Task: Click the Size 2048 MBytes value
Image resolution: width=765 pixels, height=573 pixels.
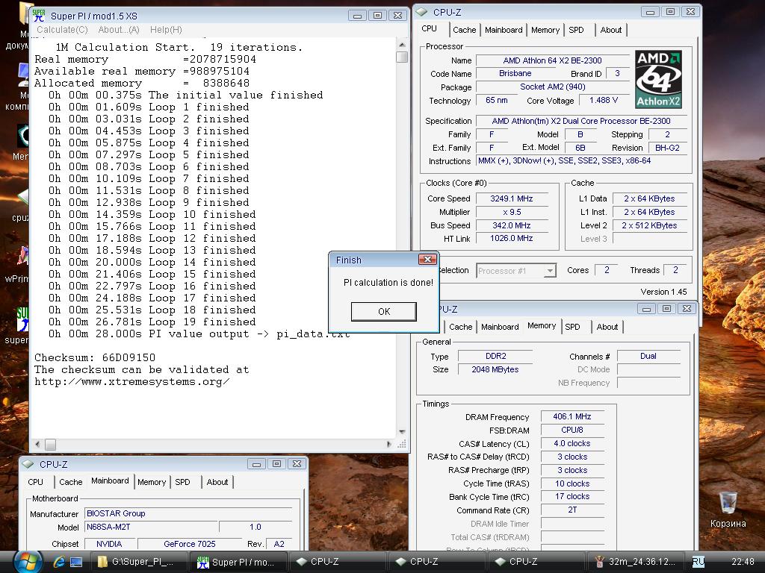Action: tap(495, 370)
